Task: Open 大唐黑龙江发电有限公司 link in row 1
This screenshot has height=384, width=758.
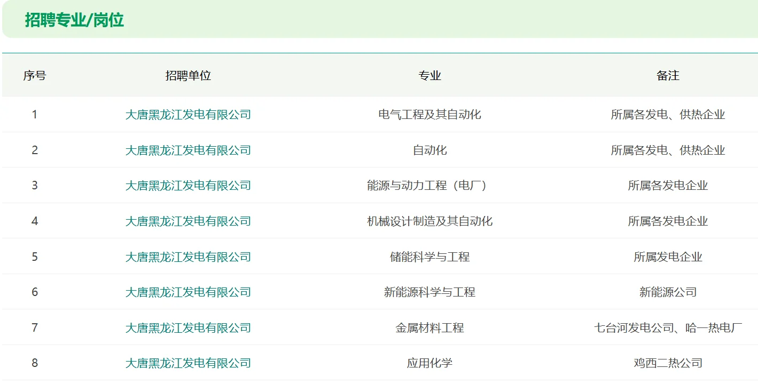Action: tap(188, 114)
